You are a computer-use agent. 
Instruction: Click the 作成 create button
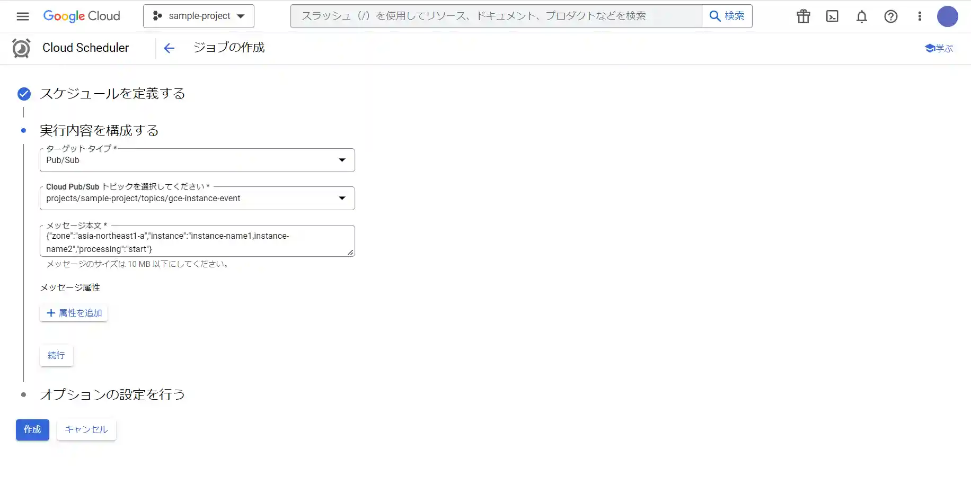coord(32,430)
